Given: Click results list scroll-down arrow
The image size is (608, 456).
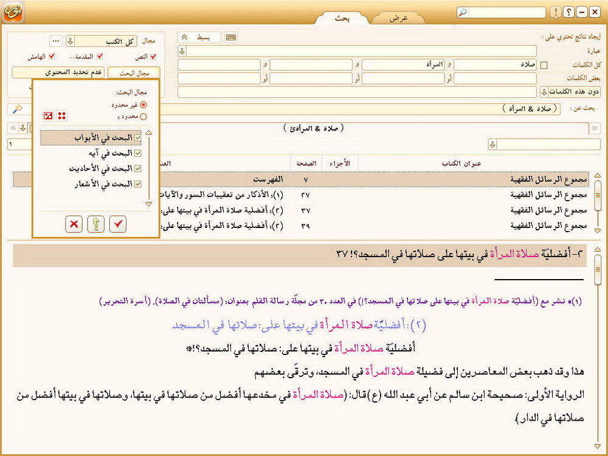Looking at the screenshot, I should (598, 230).
